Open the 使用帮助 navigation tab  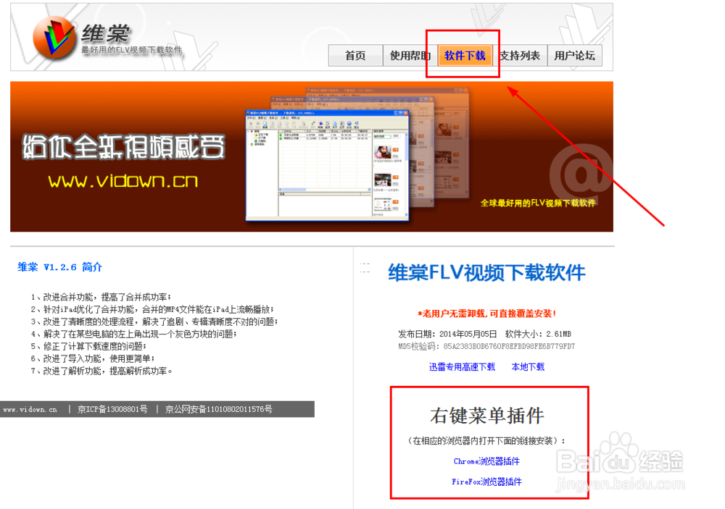point(410,56)
